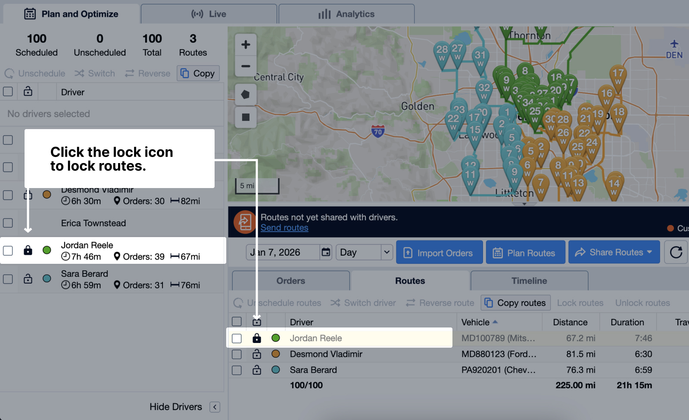This screenshot has width=689, height=420.
Task: Check the Sara Berard checkbox in driver list
Action: (x=8, y=279)
